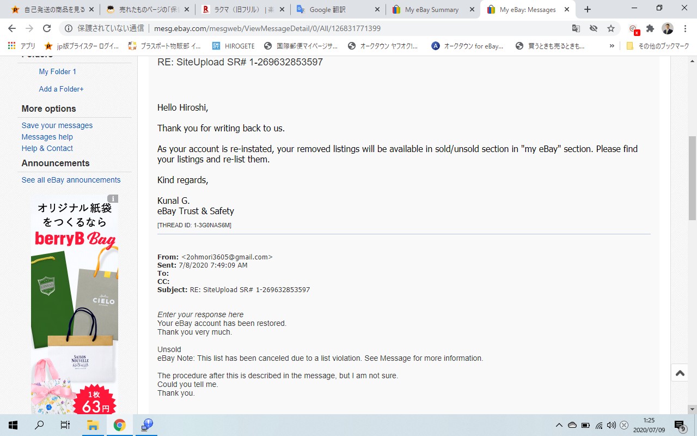The height and width of the screenshot is (436, 697).
Task: Open See all eBay announcements
Action: coord(71,180)
